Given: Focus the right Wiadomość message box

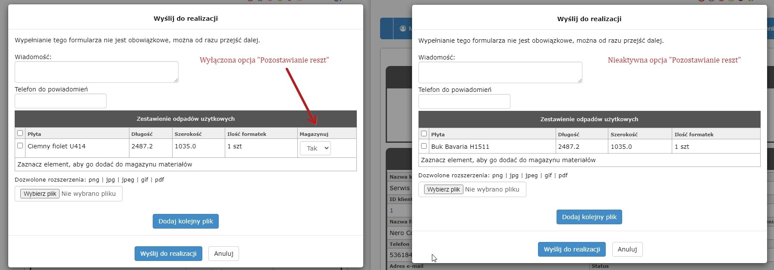Looking at the screenshot, I should coord(500,72).
